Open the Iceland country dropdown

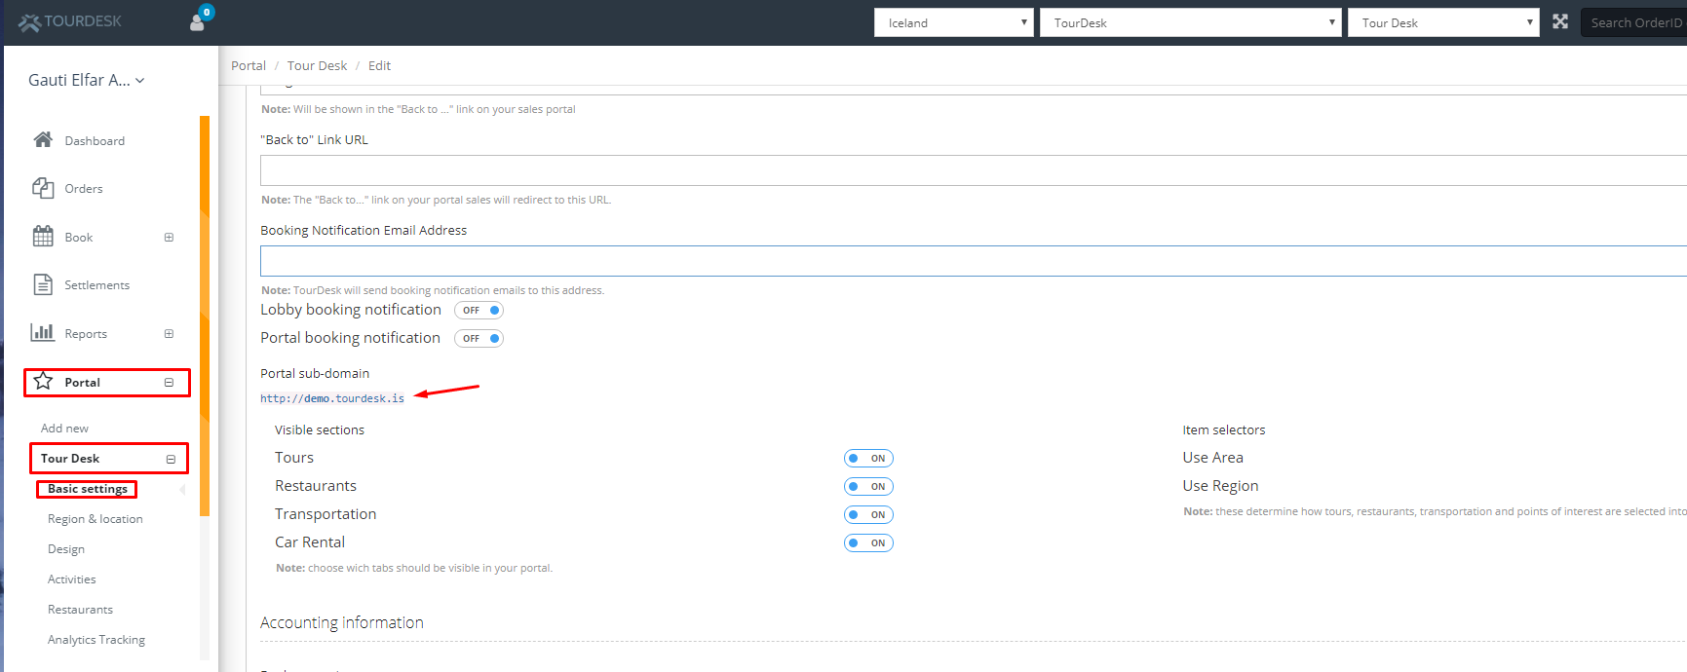click(953, 22)
